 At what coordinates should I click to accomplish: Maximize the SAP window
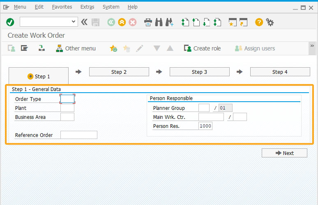pos(303,8)
